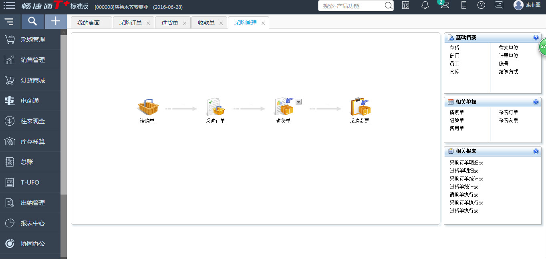This screenshot has width=546, height=259.
Task: Click the 往来现金 dollar icon in sidebar
Action: [x=10, y=121]
